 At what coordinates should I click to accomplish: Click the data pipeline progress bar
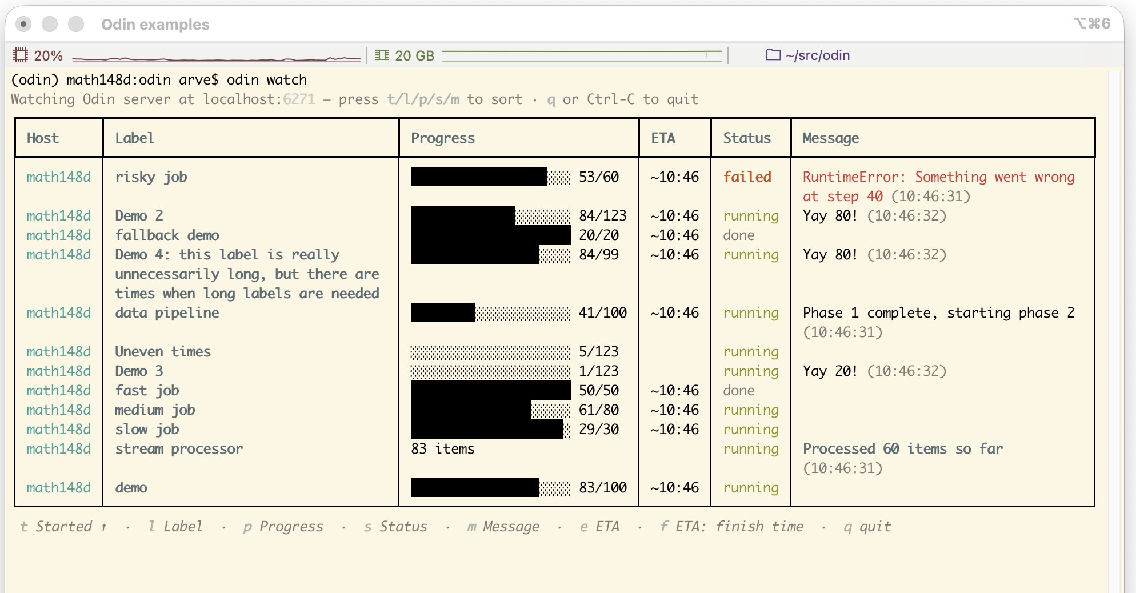[x=491, y=313]
